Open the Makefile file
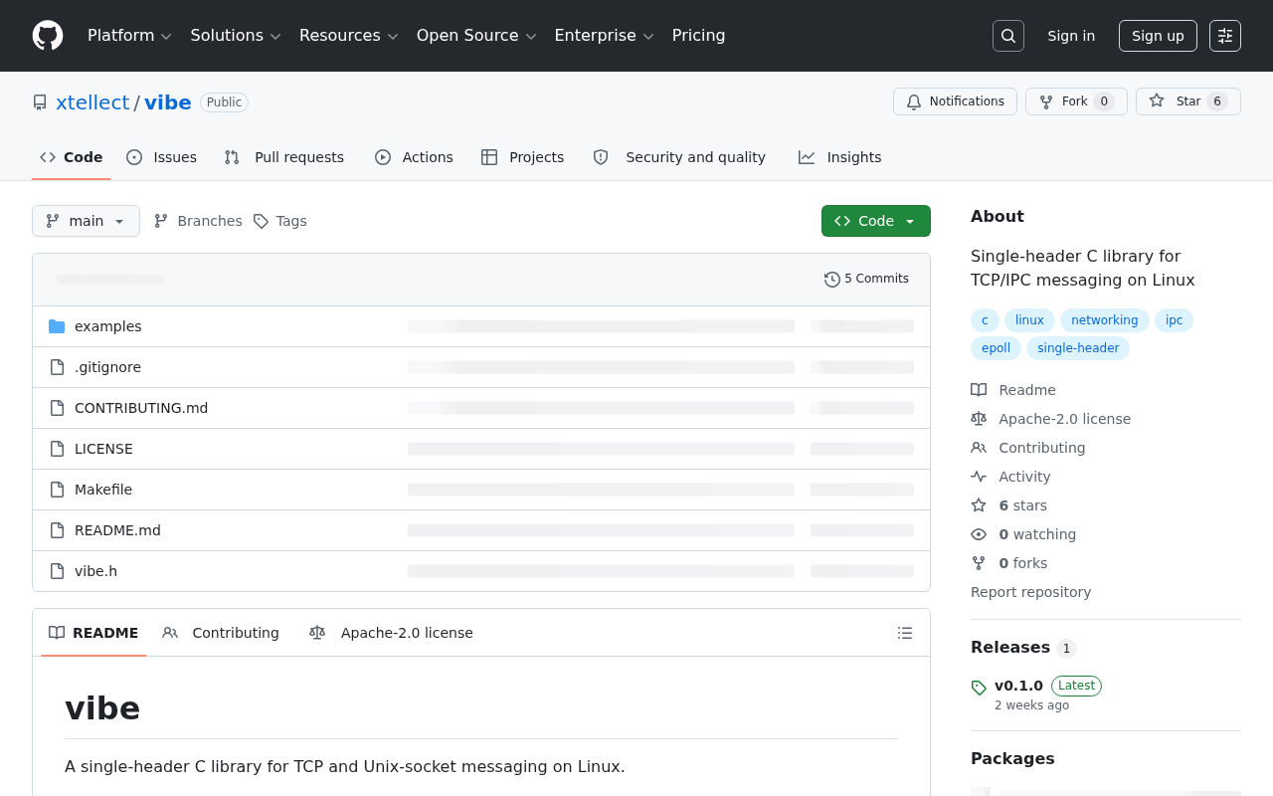 pyautogui.click(x=103, y=490)
